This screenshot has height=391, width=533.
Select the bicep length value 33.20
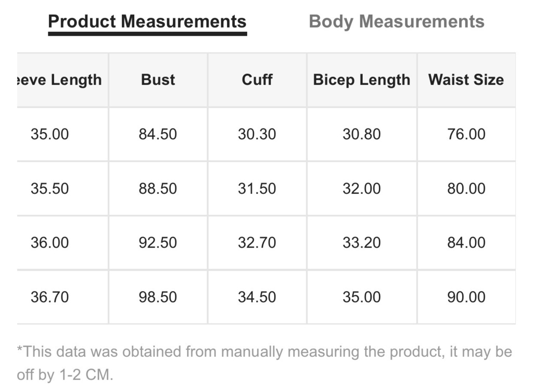pos(362,243)
